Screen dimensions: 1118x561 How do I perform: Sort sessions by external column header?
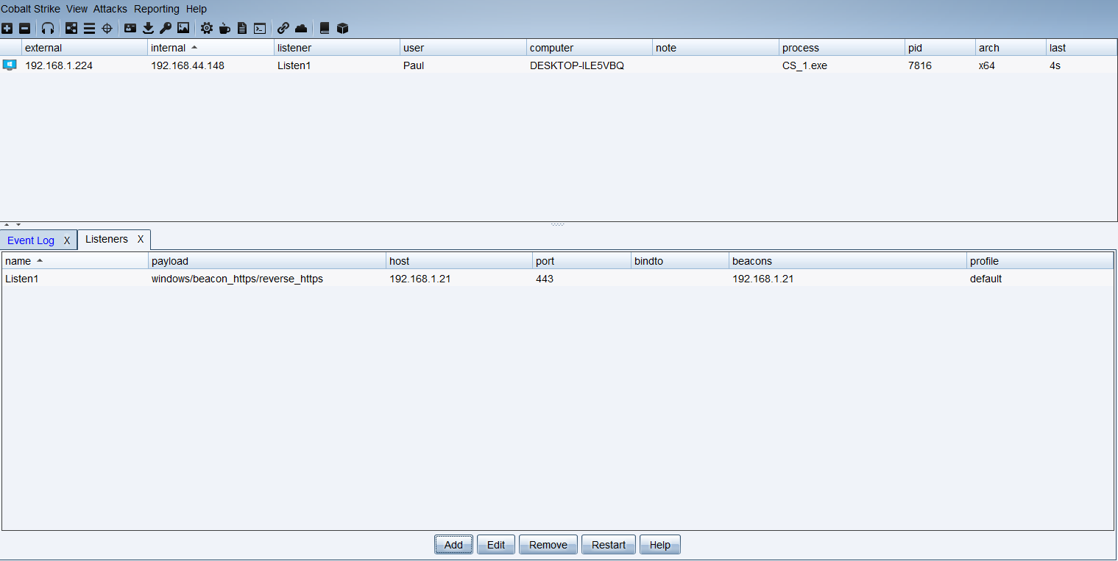85,48
